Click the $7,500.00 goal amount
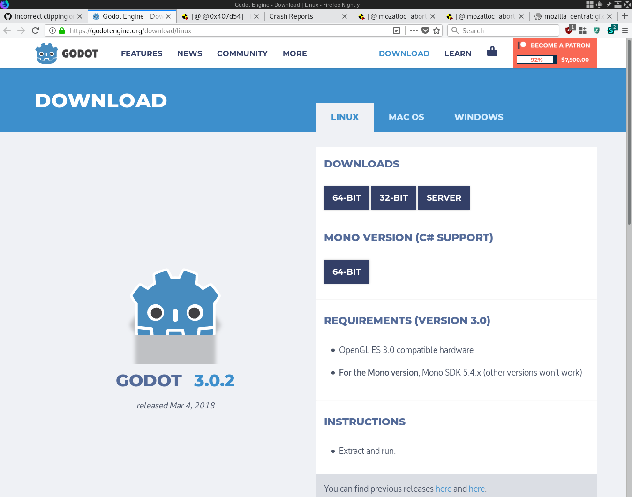This screenshot has height=497, width=632. click(x=575, y=60)
